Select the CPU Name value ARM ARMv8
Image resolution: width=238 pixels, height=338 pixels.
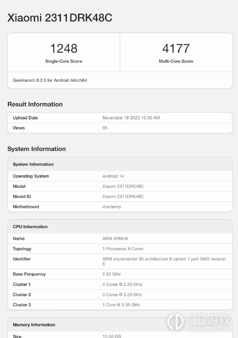click(x=115, y=239)
